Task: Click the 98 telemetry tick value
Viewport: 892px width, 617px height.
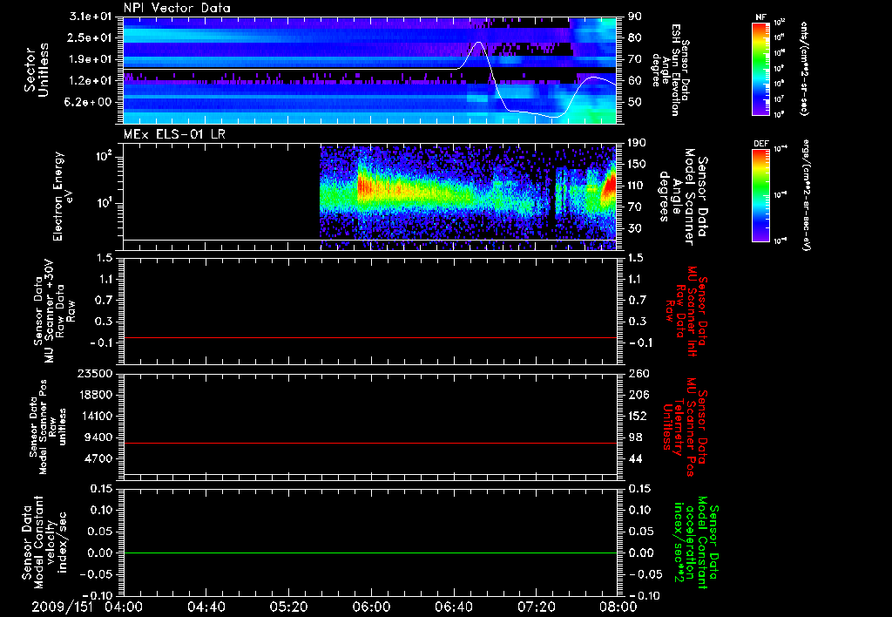Action: click(635, 437)
